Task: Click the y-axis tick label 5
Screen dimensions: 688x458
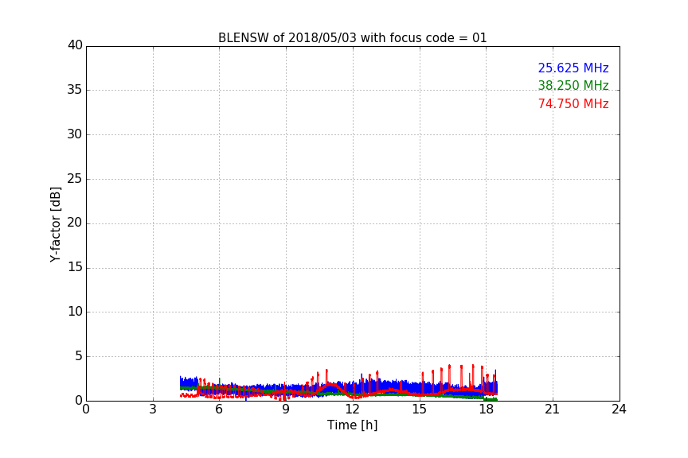Action: 79,356
